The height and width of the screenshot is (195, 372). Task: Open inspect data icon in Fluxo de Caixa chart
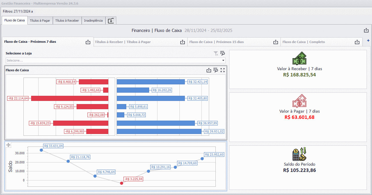click(x=216, y=70)
